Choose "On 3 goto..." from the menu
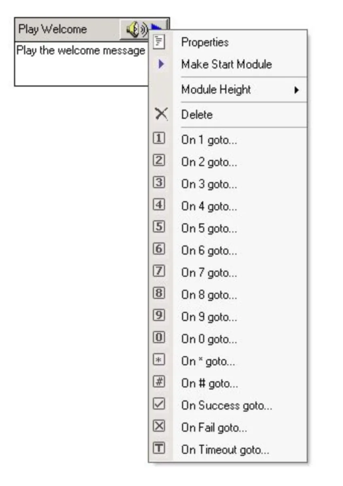The image size is (343, 486). pos(209,184)
